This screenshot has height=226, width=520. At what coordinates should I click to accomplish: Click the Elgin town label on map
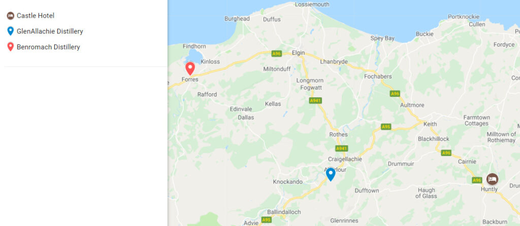coord(298,53)
